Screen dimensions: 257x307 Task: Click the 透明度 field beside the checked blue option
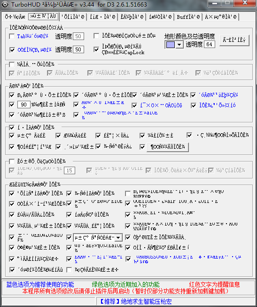coord(78,49)
